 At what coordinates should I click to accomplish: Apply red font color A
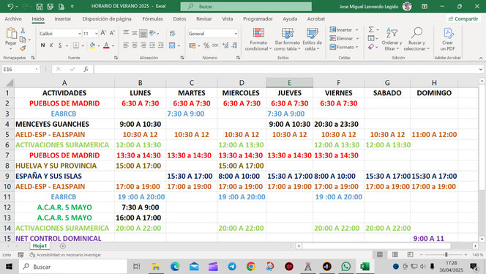(106, 45)
